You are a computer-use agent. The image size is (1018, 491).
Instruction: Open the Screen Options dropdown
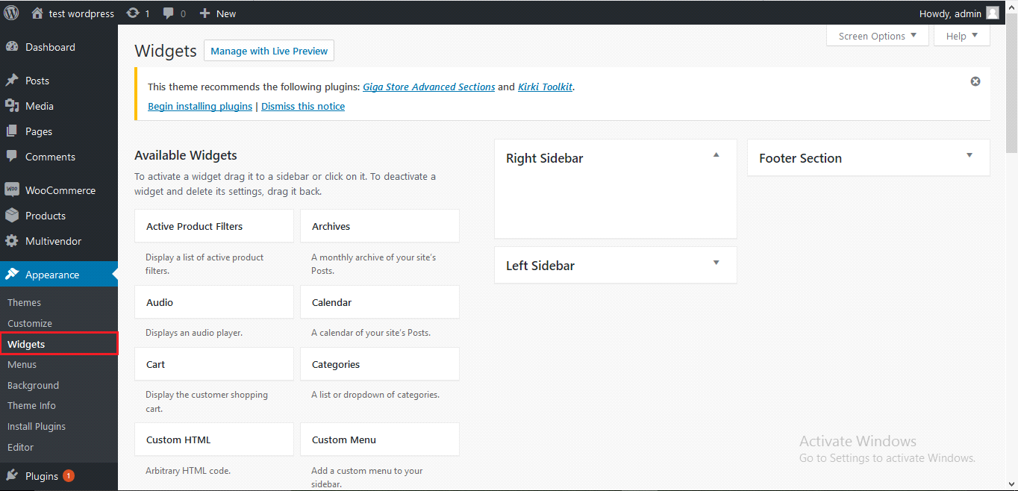877,36
